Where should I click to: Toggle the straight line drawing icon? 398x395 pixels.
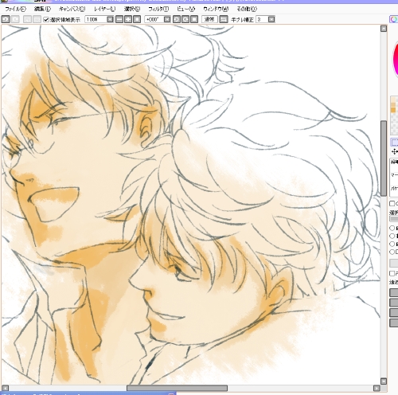(224, 19)
